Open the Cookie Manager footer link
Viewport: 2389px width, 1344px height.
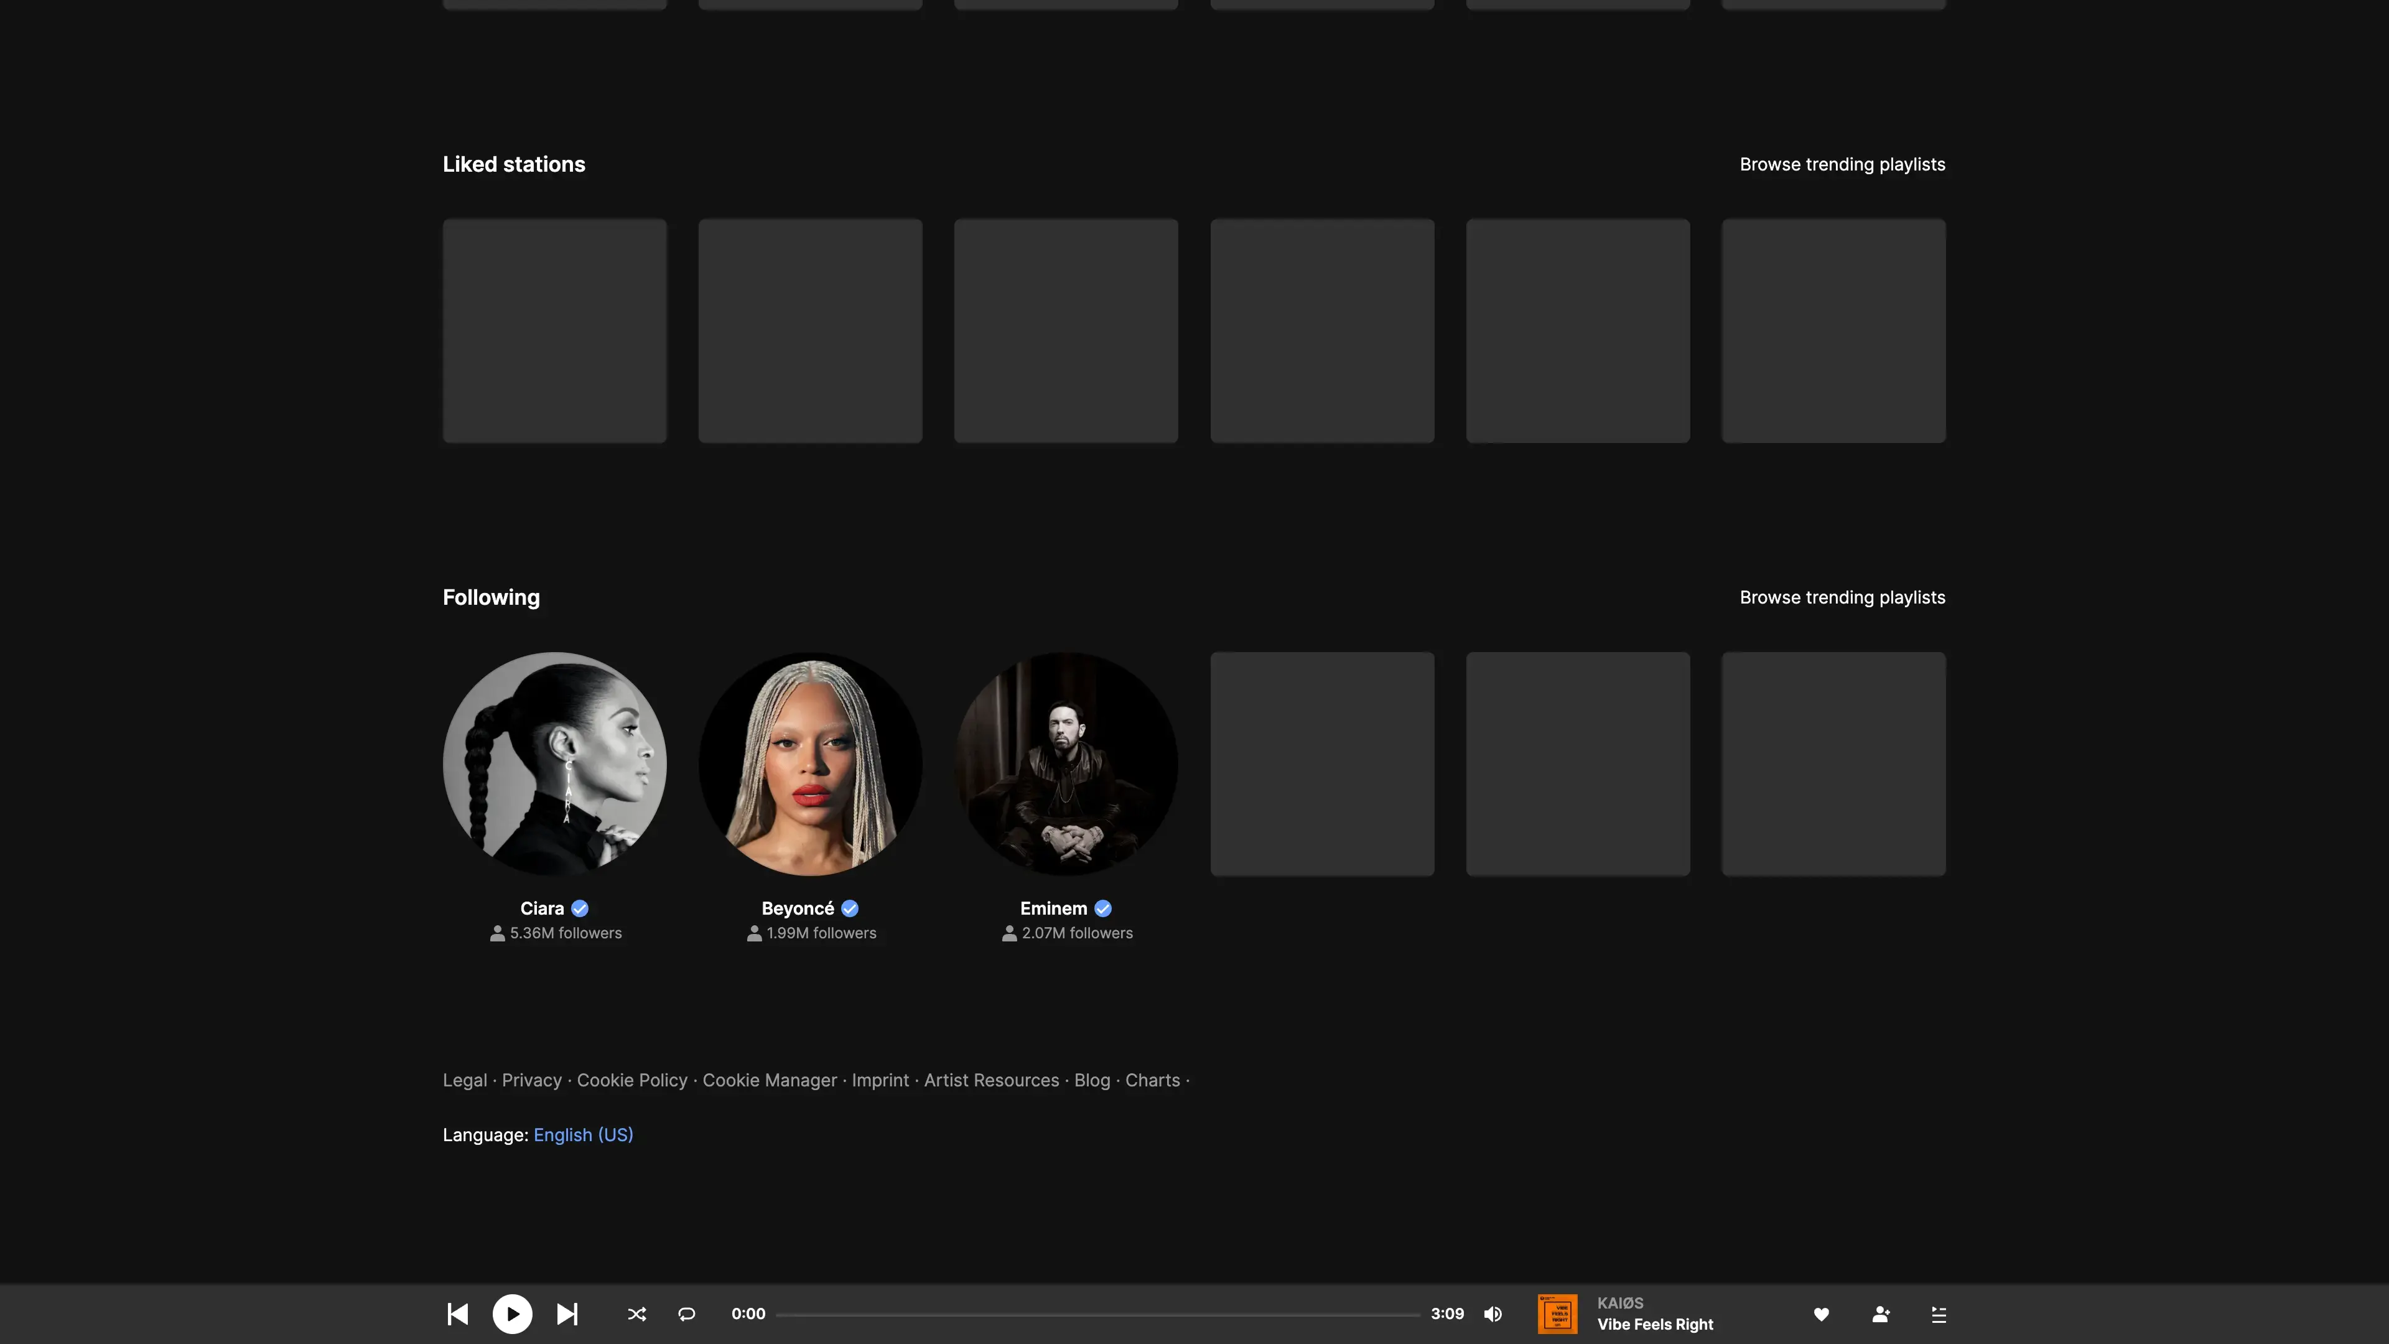769,1080
